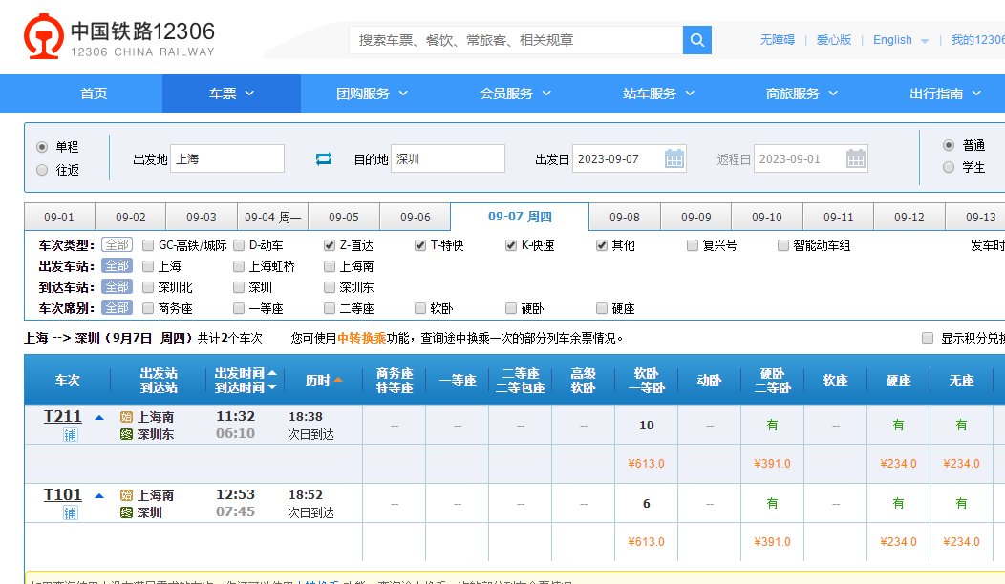1005x584 pixels.
Task: Select the 往返 round-trip radio button
Action: (x=42, y=170)
